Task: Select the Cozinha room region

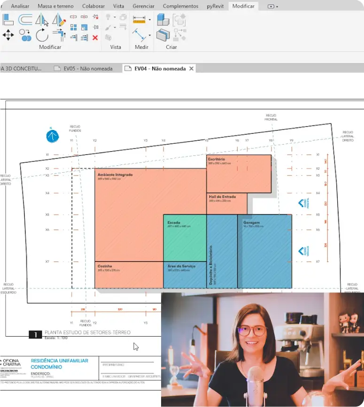Action: (129, 275)
